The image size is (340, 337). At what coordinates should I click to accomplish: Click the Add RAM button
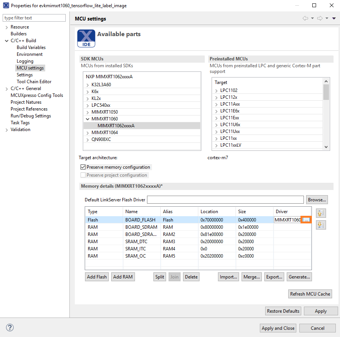pos(123,277)
